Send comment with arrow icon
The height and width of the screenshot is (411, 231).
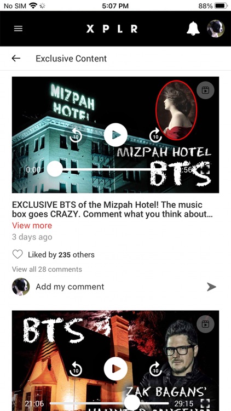coord(211,287)
